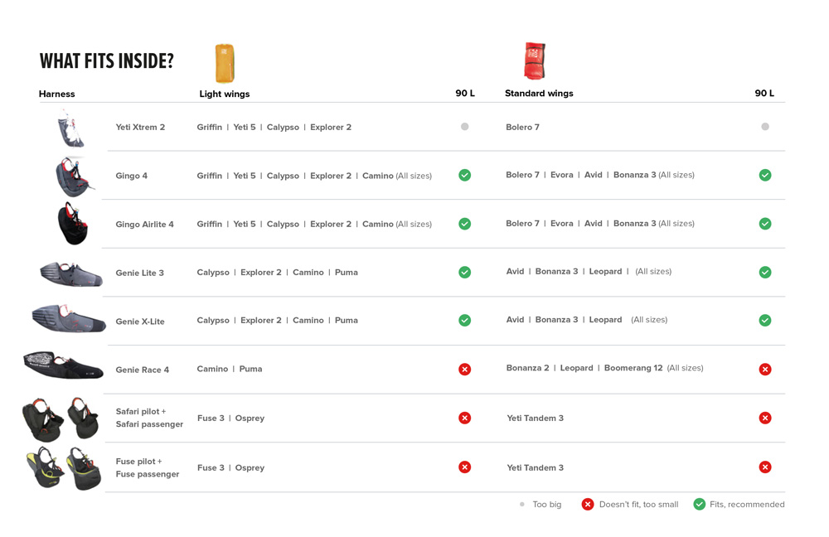The width and height of the screenshot is (829, 537).
Task: Click the red "Doesn't fit, too small" legend icon
Action: 588,504
